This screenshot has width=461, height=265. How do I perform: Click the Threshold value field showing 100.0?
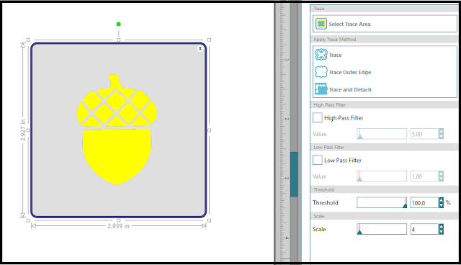click(x=424, y=203)
